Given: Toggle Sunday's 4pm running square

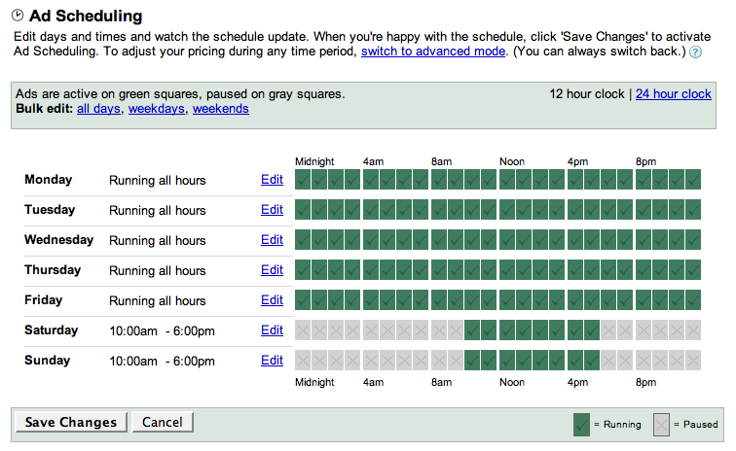Looking at the screenshot, I should (574, 361).
